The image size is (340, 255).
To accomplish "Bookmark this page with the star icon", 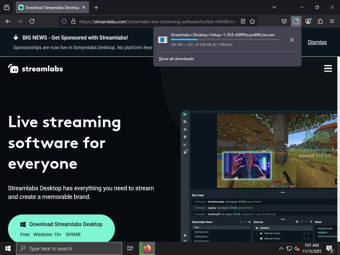I will click(252, 21).
